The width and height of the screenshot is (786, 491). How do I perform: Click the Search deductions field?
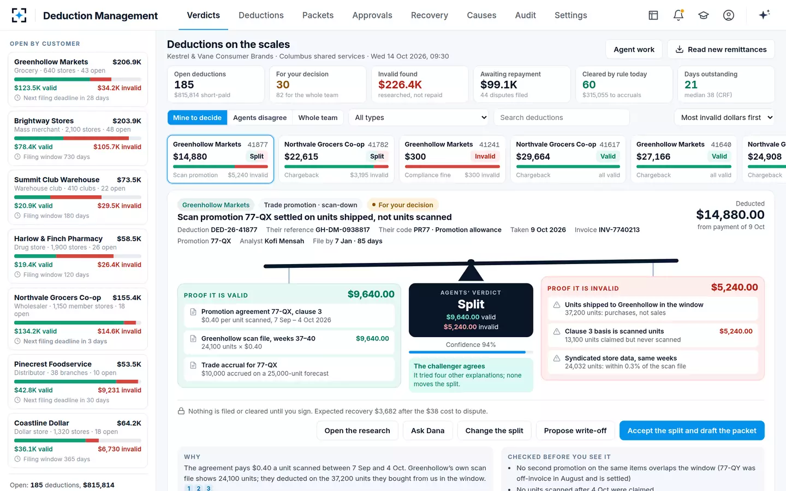tap(561, 117)
